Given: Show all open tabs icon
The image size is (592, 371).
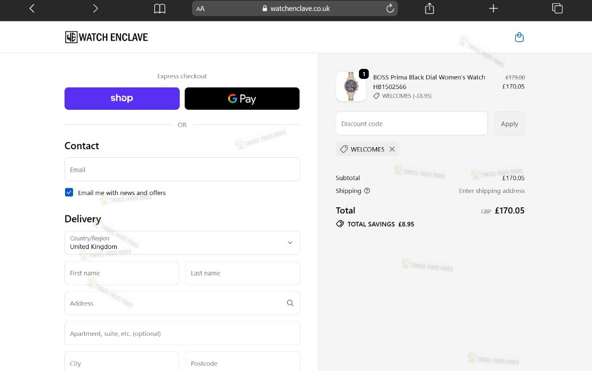Looking at the screenshot, I should click(x=557, y=9).
